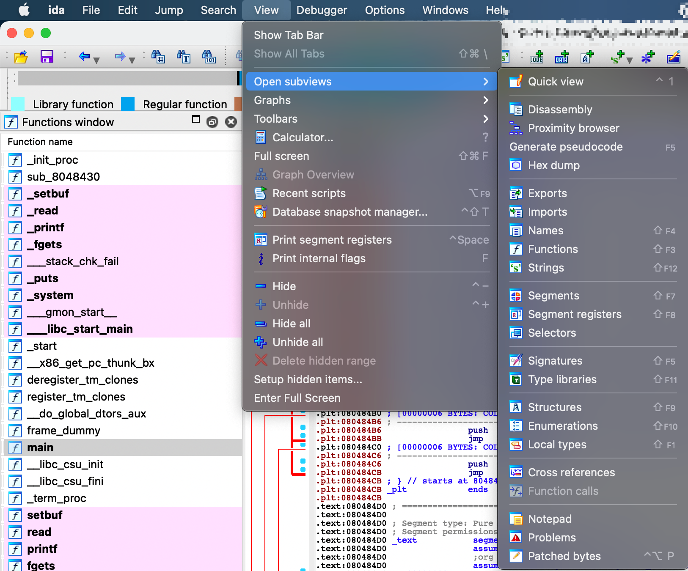
Task: Open the Jump menu
Action: point(169,10)
